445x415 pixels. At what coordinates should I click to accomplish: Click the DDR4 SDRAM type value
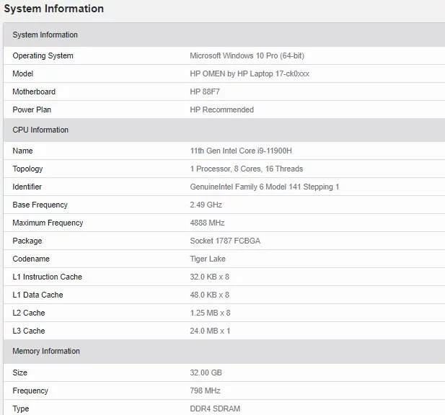(x=215, y=409)
